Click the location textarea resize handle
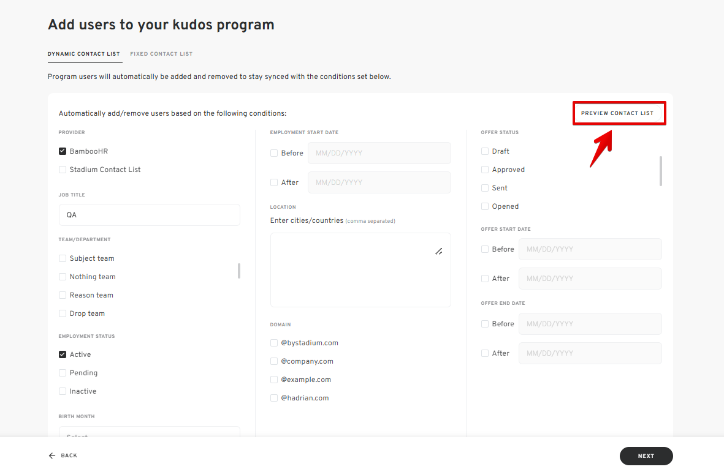Image resolution: width=724 pixels, height=472 pixels. (x=438, y=251)
